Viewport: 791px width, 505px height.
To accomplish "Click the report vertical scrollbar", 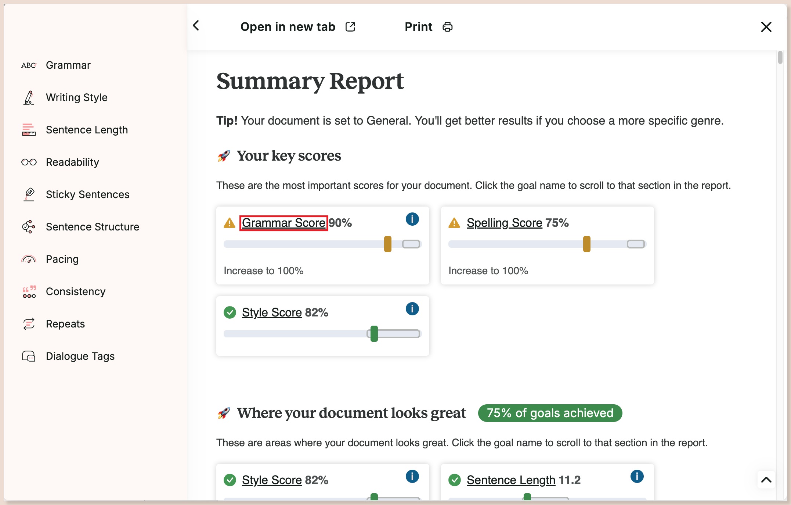I will coord(780,58).
